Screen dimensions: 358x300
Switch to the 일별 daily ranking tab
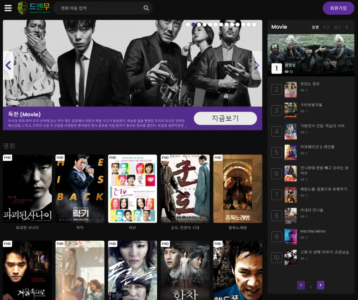click(315, 27)
